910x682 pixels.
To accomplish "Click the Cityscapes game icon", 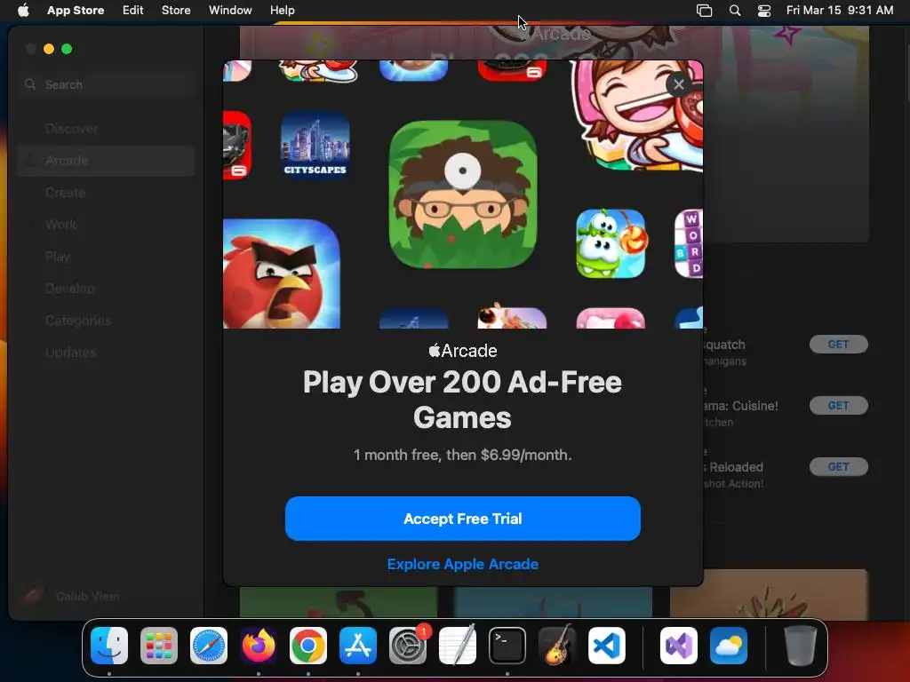I will [315, 145].
